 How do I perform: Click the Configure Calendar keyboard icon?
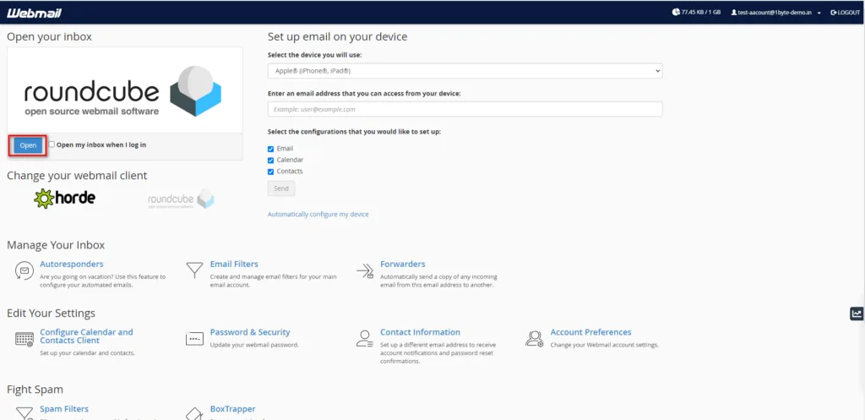[24, 339]
